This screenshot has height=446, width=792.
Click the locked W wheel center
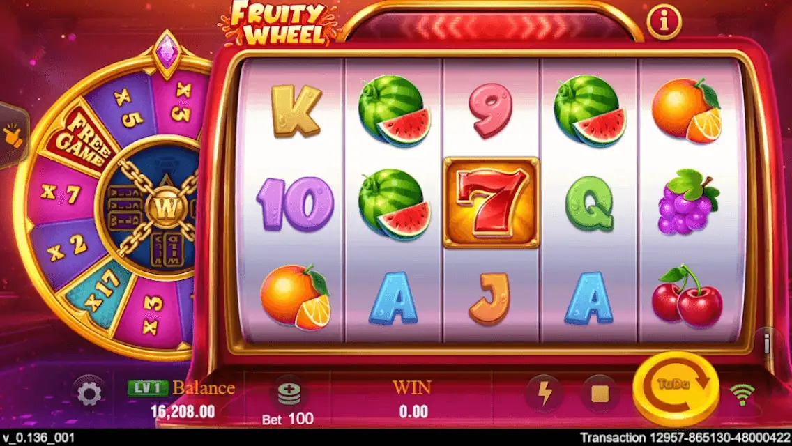pos(165,207)
